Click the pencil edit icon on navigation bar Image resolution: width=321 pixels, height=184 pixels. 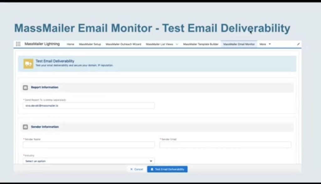coord(298,44)
